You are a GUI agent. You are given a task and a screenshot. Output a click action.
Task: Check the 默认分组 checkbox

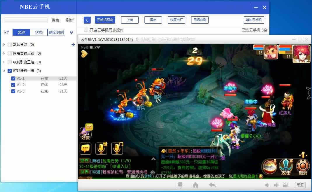[10, 44]
